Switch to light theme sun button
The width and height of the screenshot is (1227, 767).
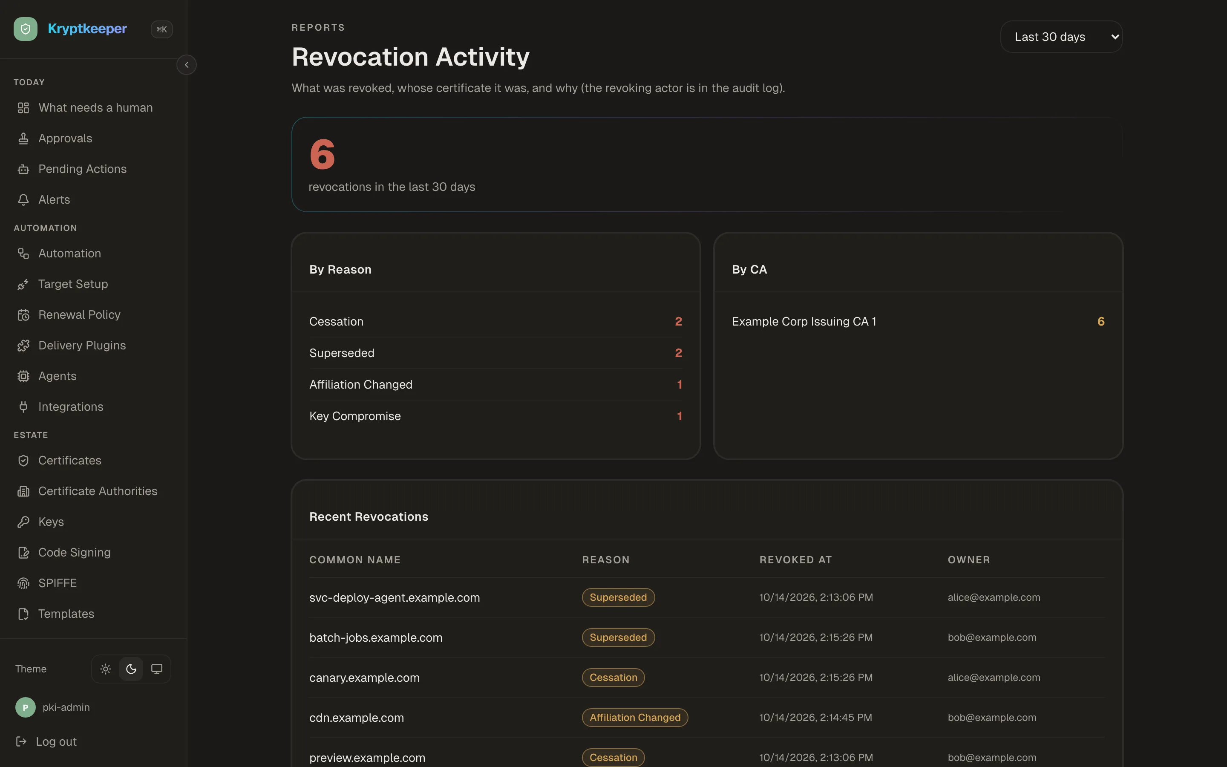106,669
